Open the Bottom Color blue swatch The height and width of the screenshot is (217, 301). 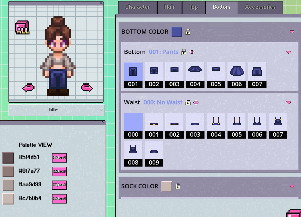tap(177, 32)
